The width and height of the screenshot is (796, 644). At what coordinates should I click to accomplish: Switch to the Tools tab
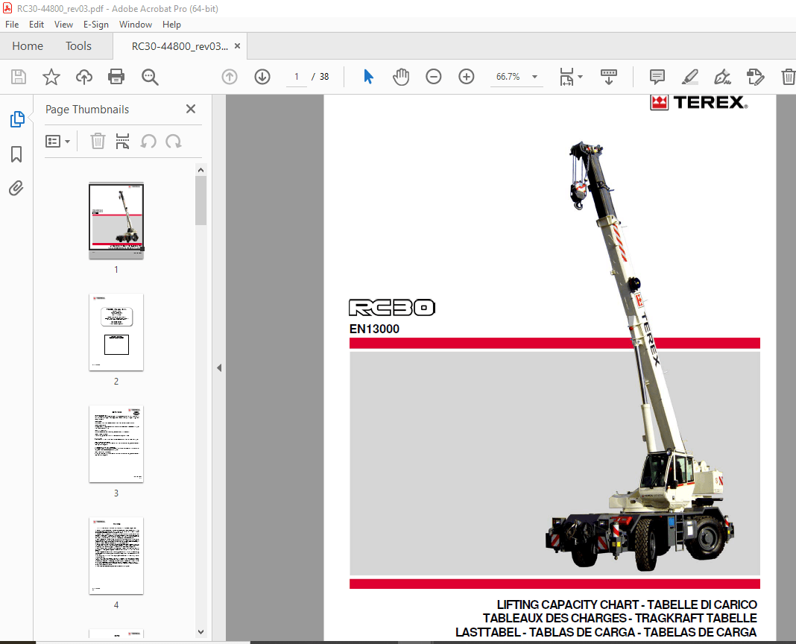pos(78,45)
